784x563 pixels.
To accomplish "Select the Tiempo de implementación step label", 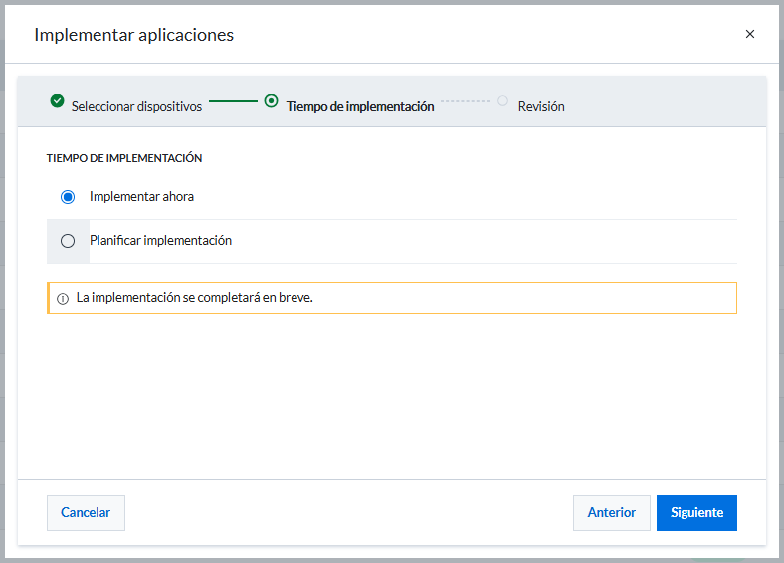I will 360,106.
